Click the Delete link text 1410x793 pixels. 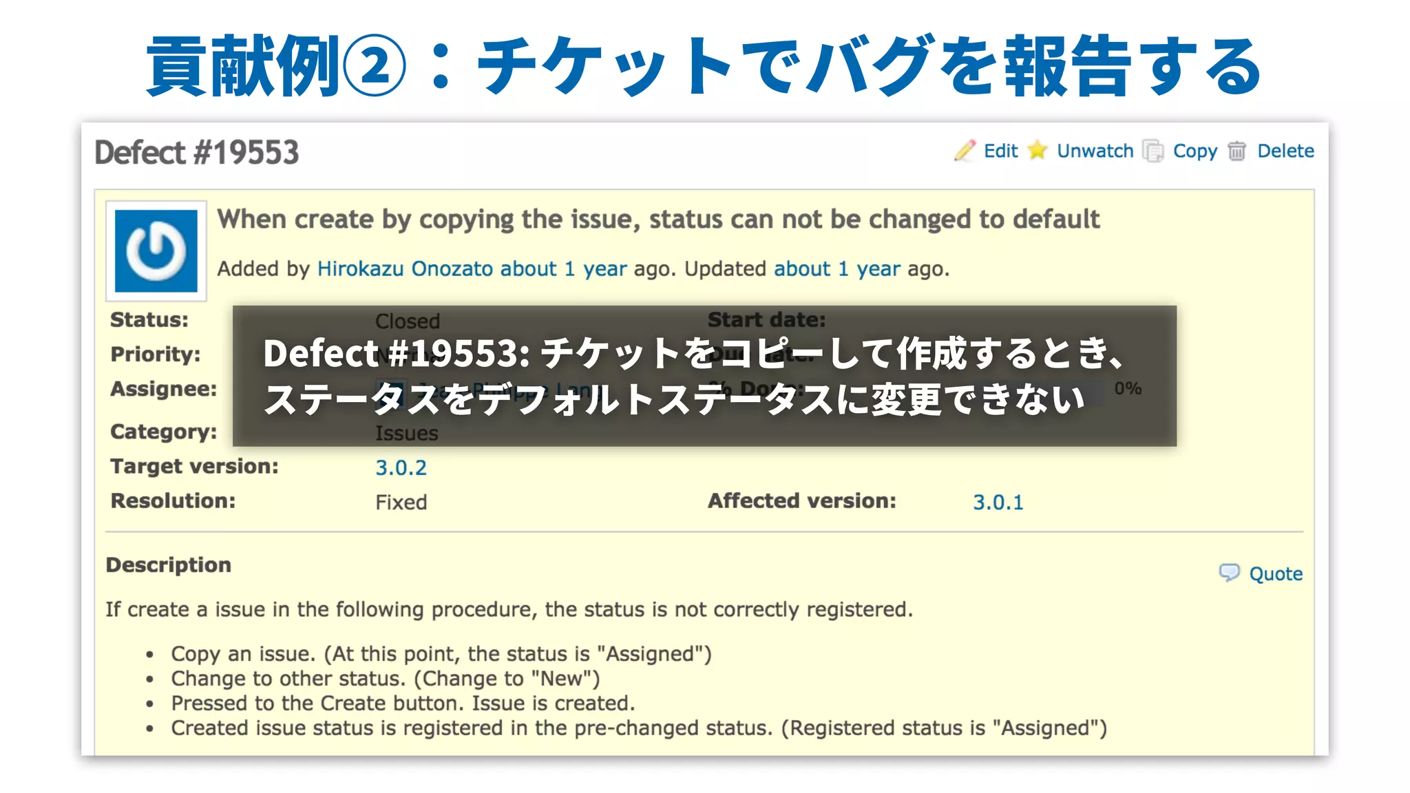(x=1285, y=151)
